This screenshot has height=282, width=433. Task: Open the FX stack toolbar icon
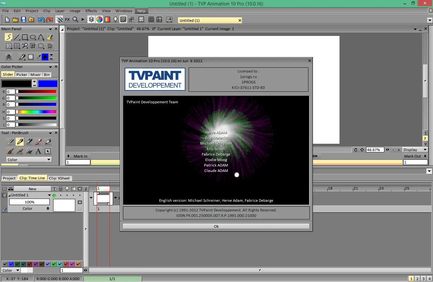67,20
